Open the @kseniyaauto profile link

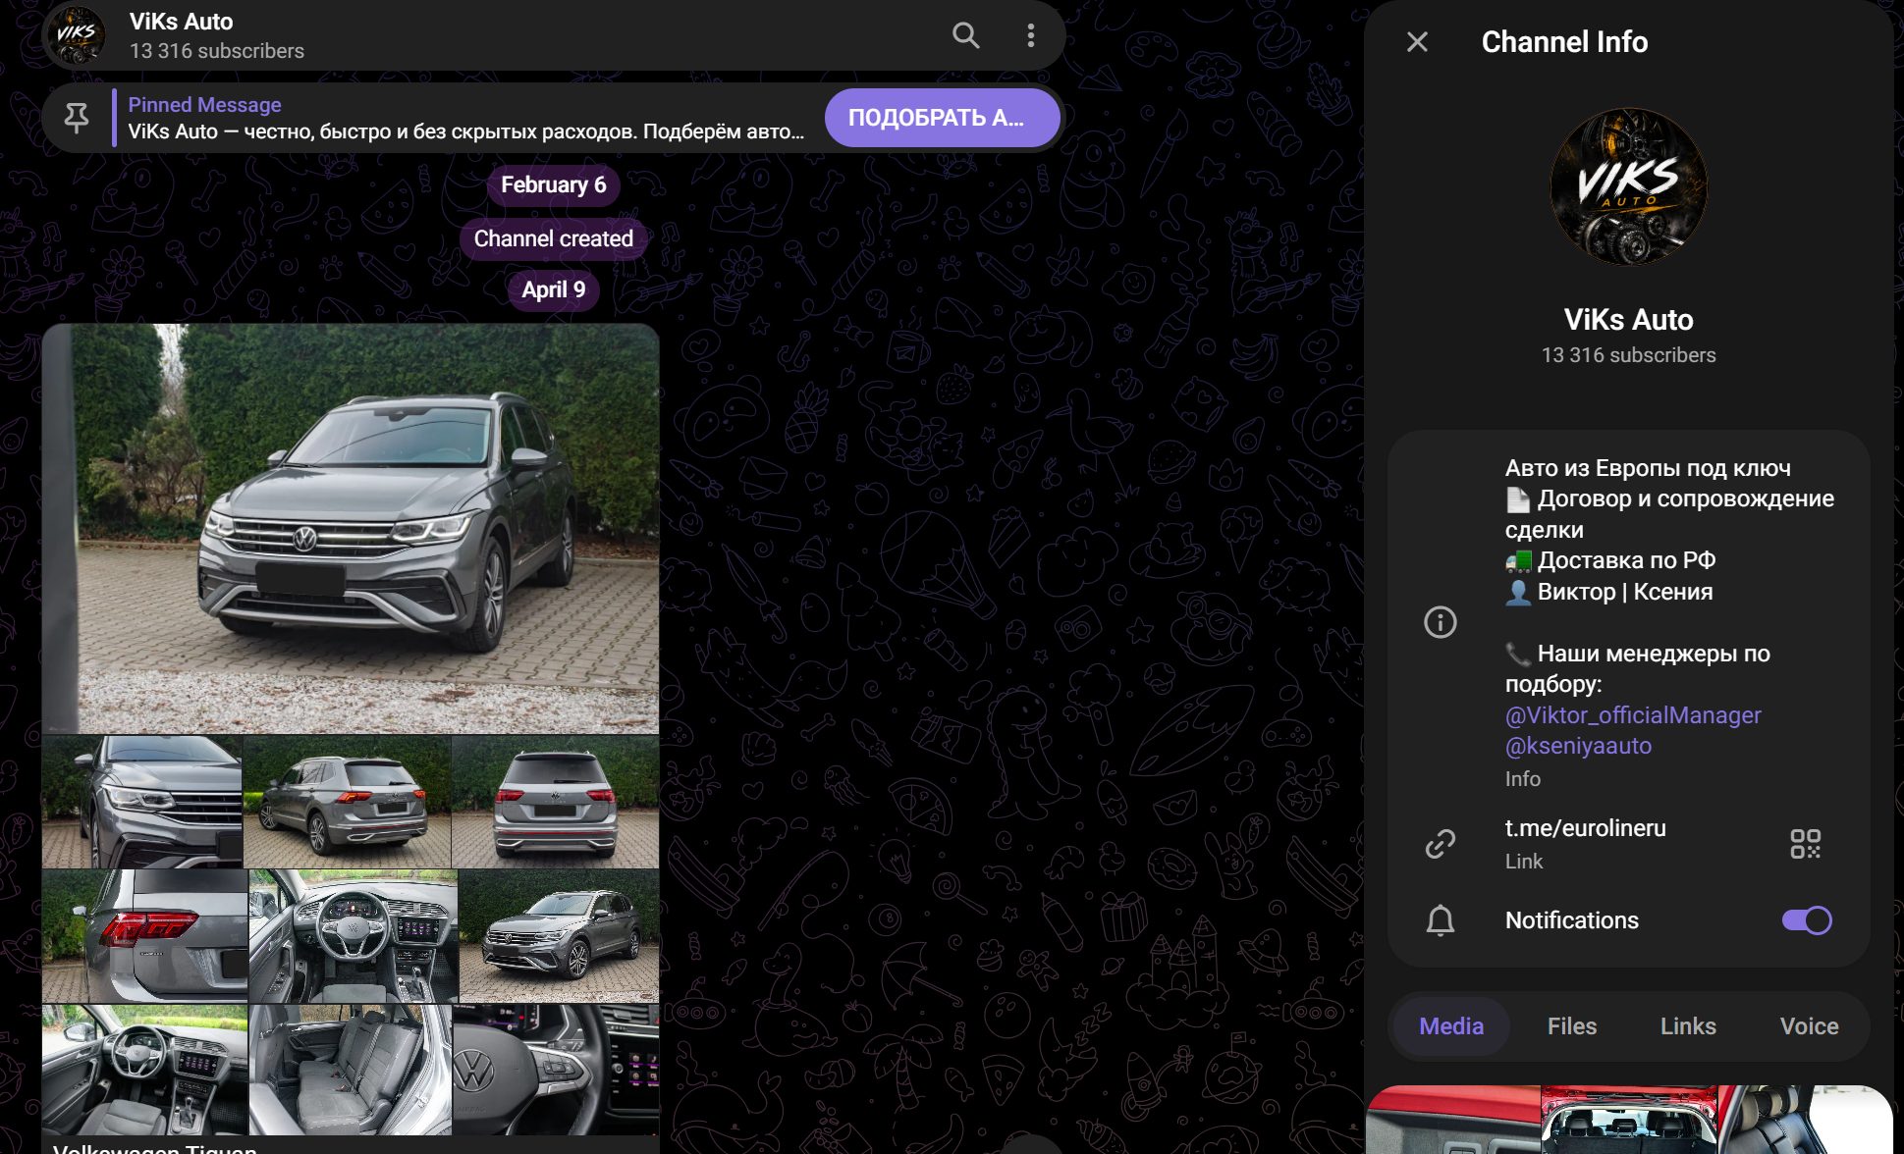(x=1578, y=746)
